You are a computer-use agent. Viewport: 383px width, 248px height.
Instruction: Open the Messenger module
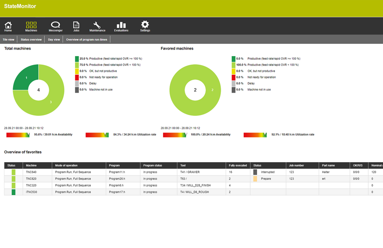(55, 26)
